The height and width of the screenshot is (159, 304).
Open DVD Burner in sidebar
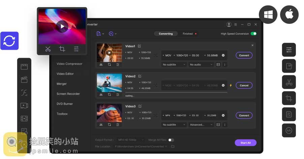[65, 104]
